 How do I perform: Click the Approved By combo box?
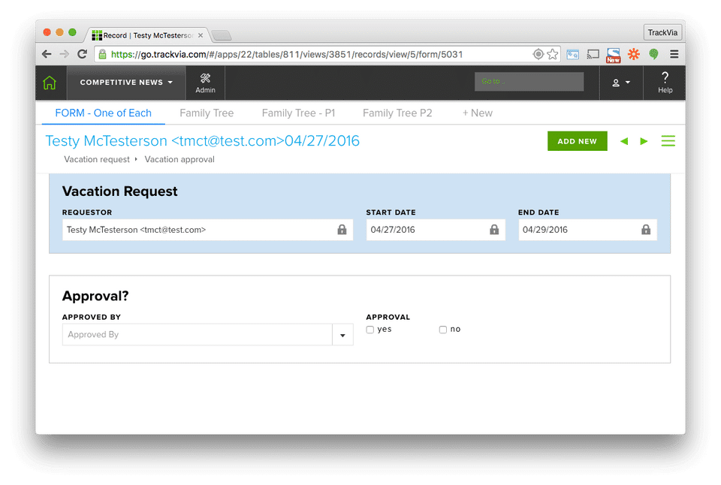(208, 335)
